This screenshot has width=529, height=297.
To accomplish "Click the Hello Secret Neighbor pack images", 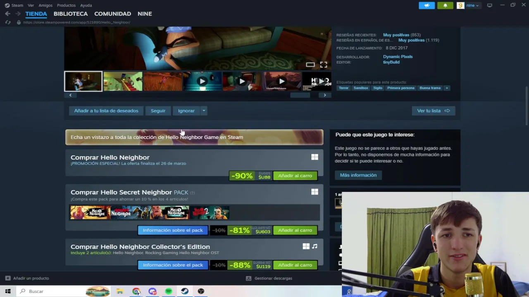I will 150,212.
